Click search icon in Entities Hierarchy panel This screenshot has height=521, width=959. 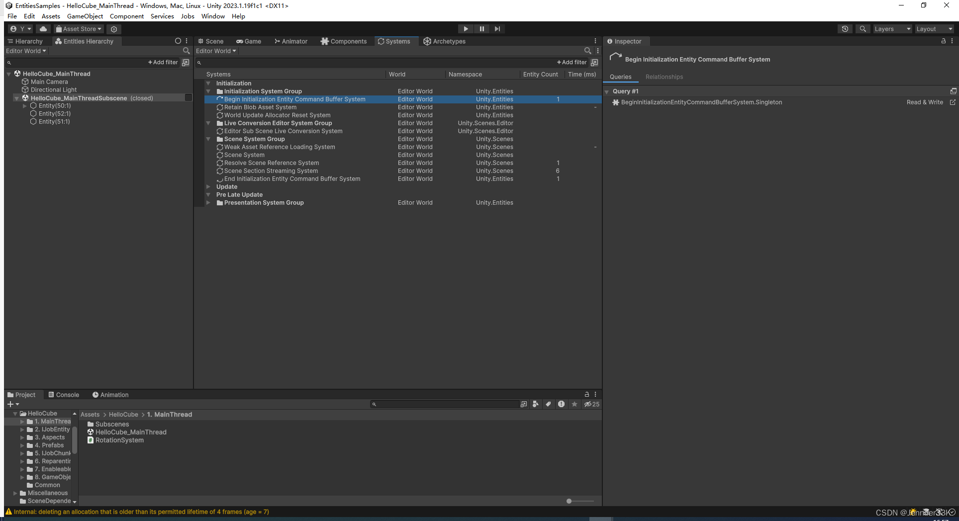[x=187, y=51]
